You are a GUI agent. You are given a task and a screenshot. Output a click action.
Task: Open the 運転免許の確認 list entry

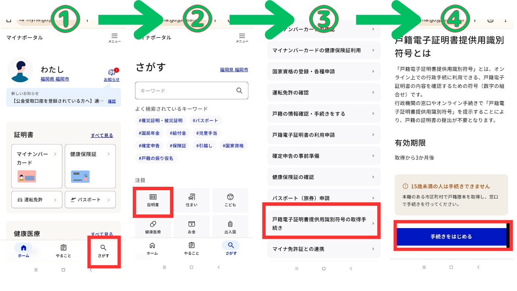(x=324, y=92)
